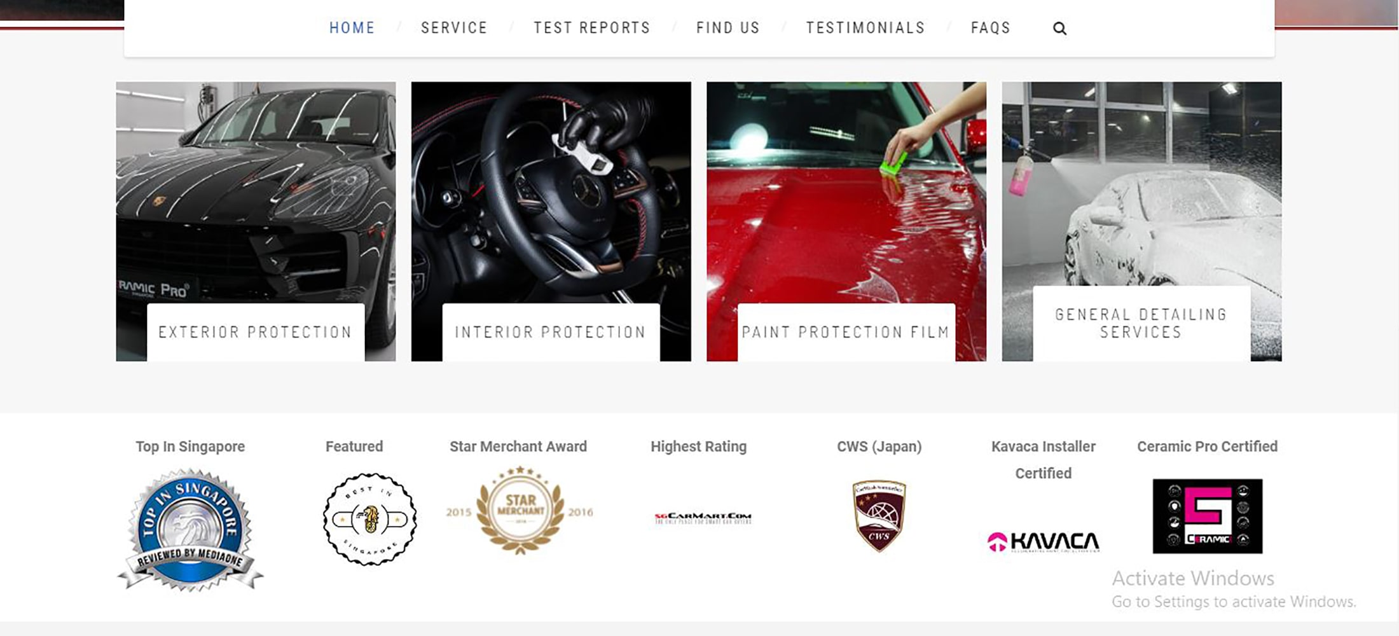Click the Exterior Protection label
The image size is (1399, 636).
click(255, 332)
